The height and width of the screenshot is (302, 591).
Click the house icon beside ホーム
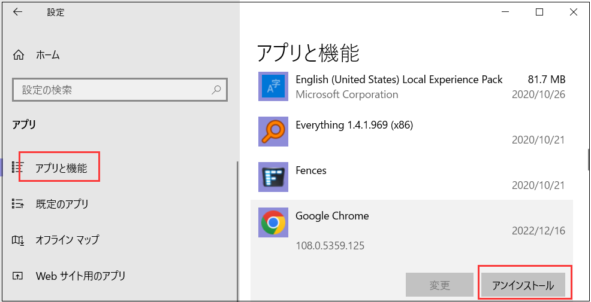pos(18,55)
